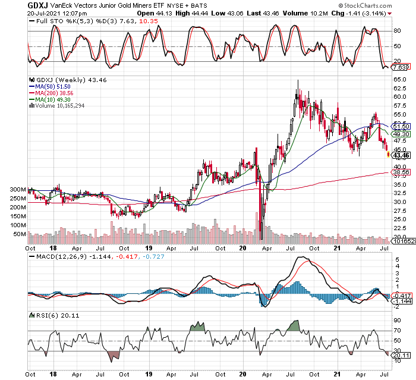Click the Last 43.46 value in header
The width and height of the screenshot is (416, 380).
coord(263,13)
